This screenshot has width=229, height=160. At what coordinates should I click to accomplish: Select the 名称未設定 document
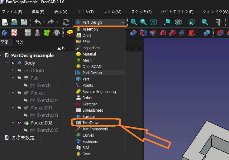(23, 138)
